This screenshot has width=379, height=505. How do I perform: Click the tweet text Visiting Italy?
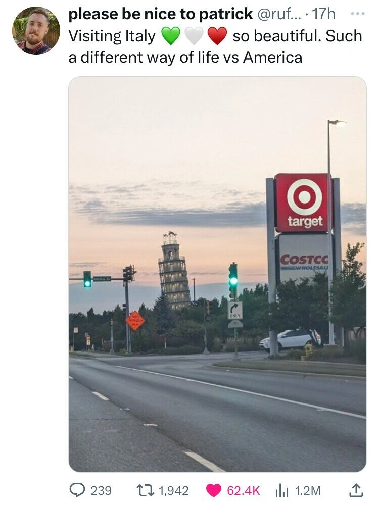pos(112,36)
